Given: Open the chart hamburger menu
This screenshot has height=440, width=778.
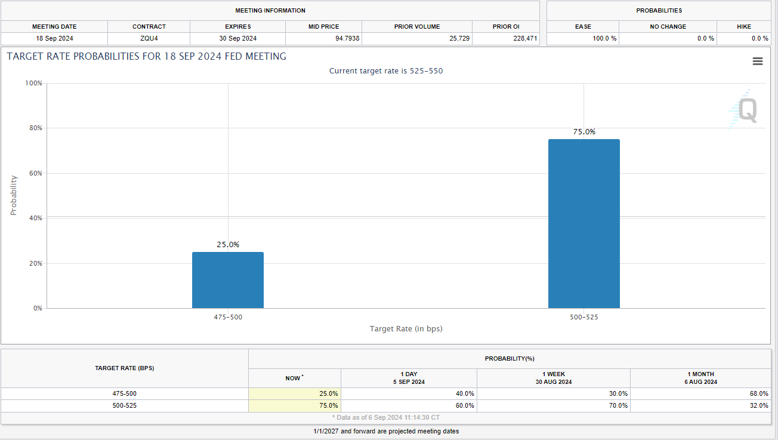Looking at the screenshot, I should [757, 61].
